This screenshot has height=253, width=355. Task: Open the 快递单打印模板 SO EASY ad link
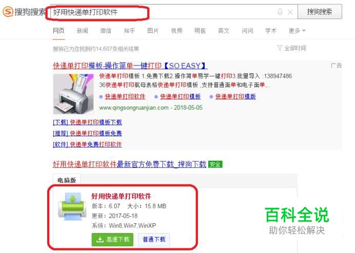pyautogui.click(x=130, y=66)
